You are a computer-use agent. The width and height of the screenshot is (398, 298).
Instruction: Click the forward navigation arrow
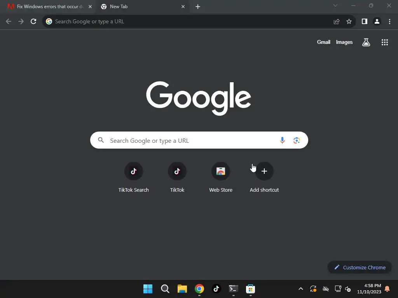[x=21, y=22]
